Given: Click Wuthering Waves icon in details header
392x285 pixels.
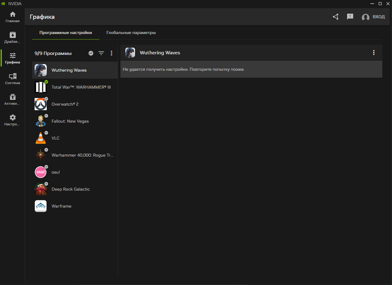Looking at the screenshot, I should [130, 53].
